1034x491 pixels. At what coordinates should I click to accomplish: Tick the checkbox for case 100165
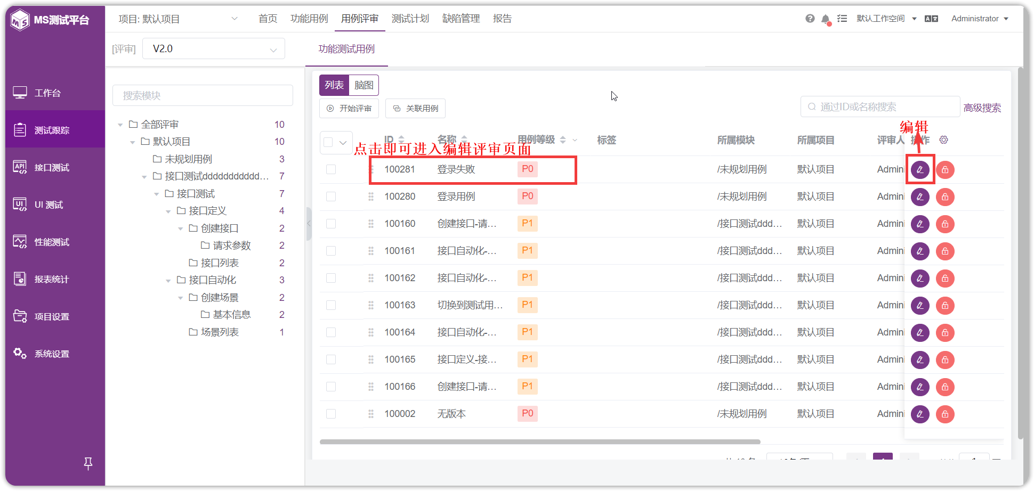[331, 359]
